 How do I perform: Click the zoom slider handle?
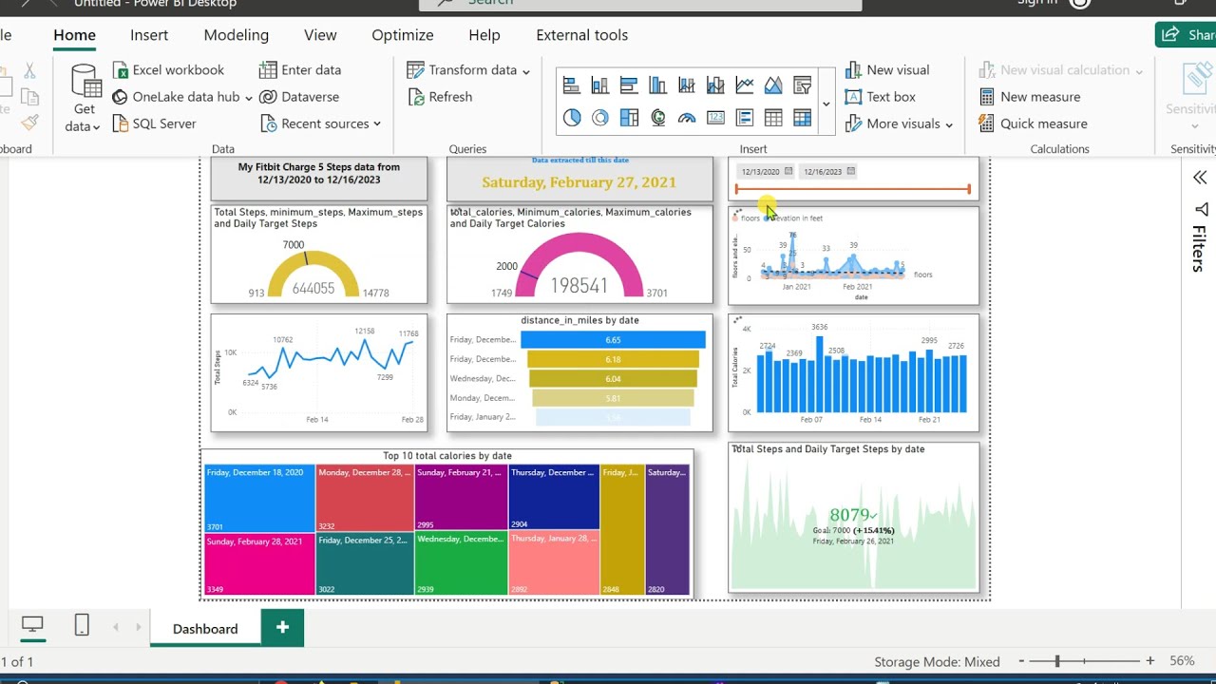pyautogui.click(x=1057, y=661)
